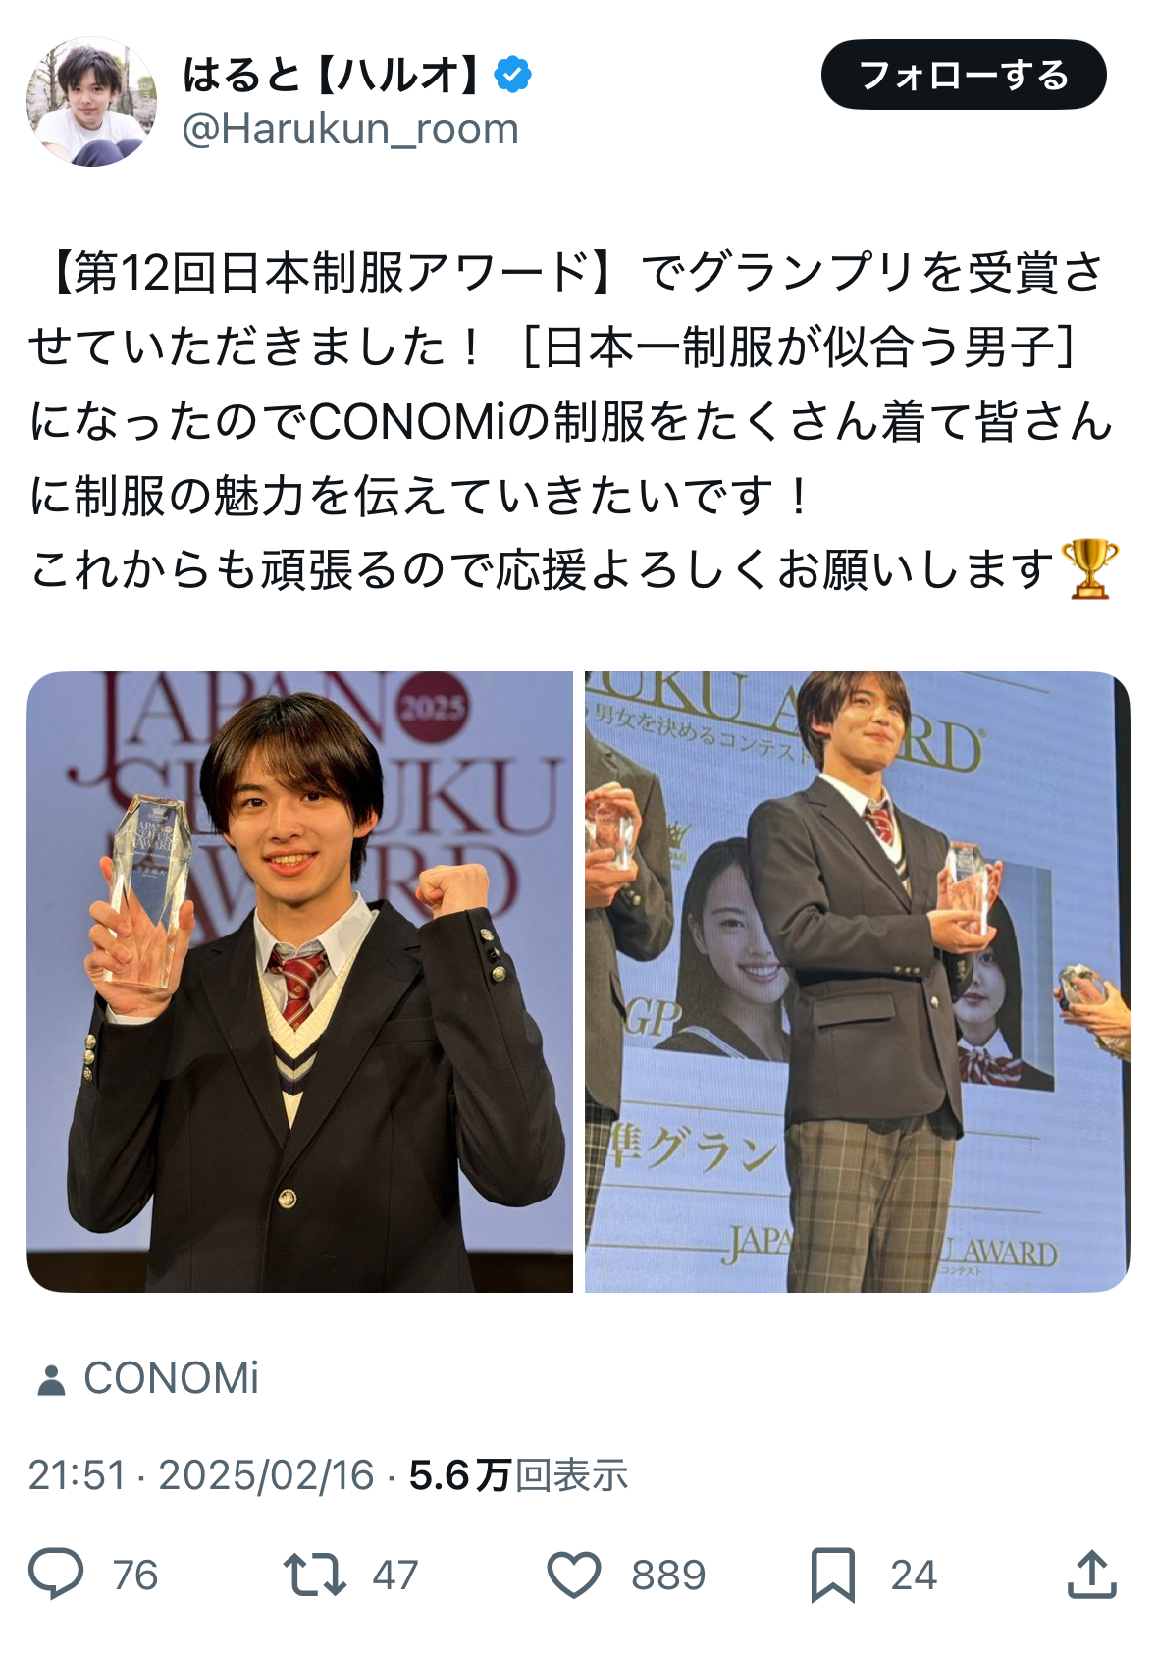The image size is (1157, 1656).
Task: Open the right stage photo
Action: tap(858, 982)
